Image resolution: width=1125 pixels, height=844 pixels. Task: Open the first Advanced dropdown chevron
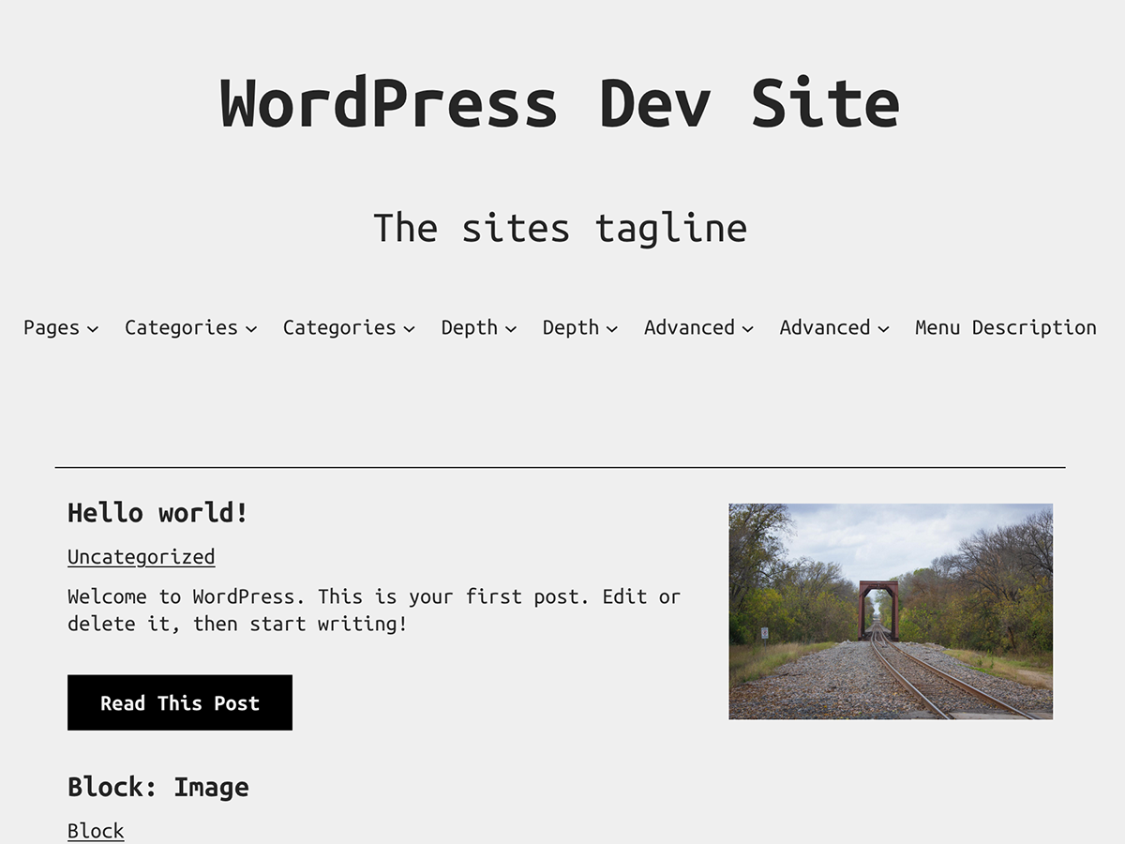747,329
